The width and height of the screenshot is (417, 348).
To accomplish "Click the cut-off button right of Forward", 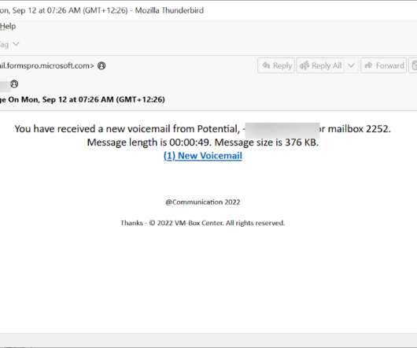I will click(x=413, y=65).
